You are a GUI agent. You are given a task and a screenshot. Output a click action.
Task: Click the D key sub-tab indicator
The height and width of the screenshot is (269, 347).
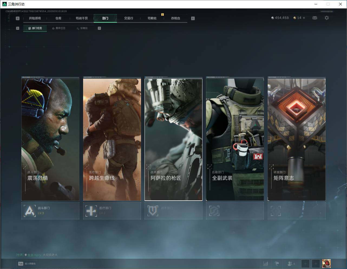(99, 28)
